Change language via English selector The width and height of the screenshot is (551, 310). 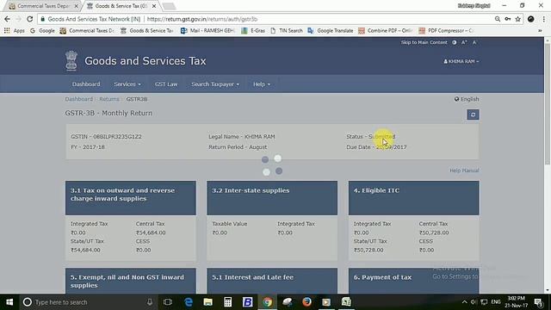[x=467, y=99]
